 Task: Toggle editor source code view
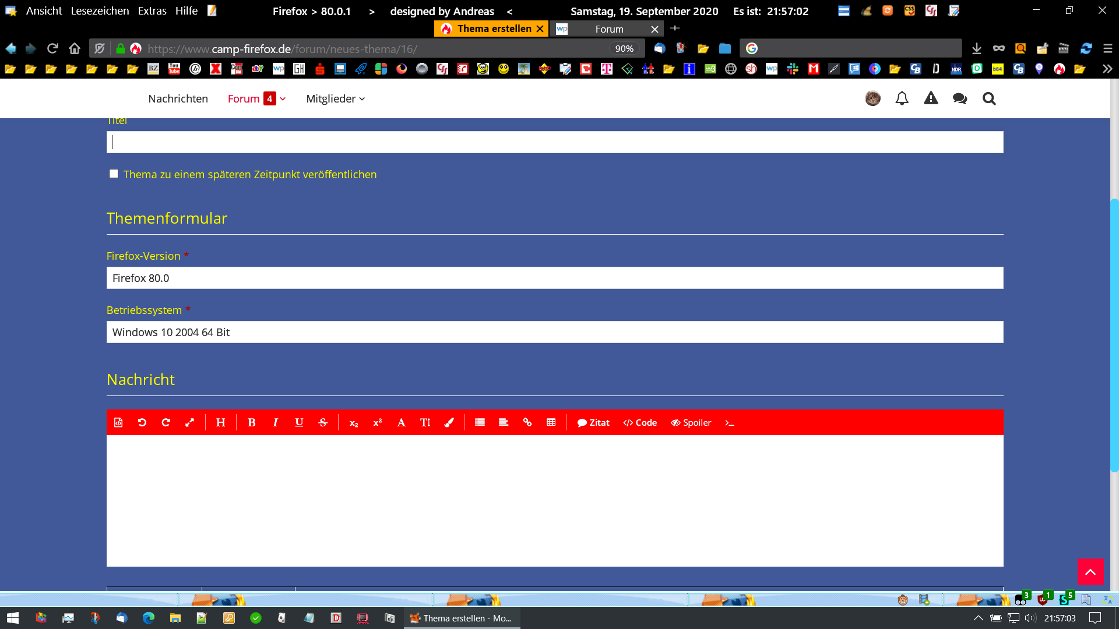[118, 423]
